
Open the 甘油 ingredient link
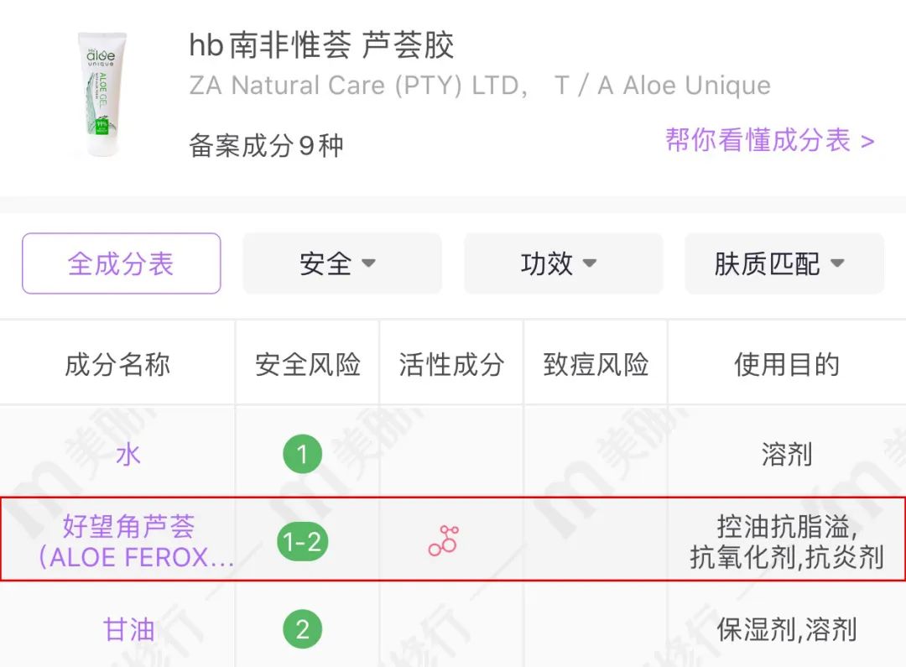[128, 629]
